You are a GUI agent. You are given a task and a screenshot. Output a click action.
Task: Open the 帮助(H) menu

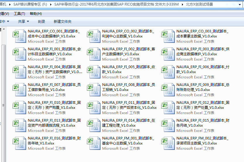(36, 14)
